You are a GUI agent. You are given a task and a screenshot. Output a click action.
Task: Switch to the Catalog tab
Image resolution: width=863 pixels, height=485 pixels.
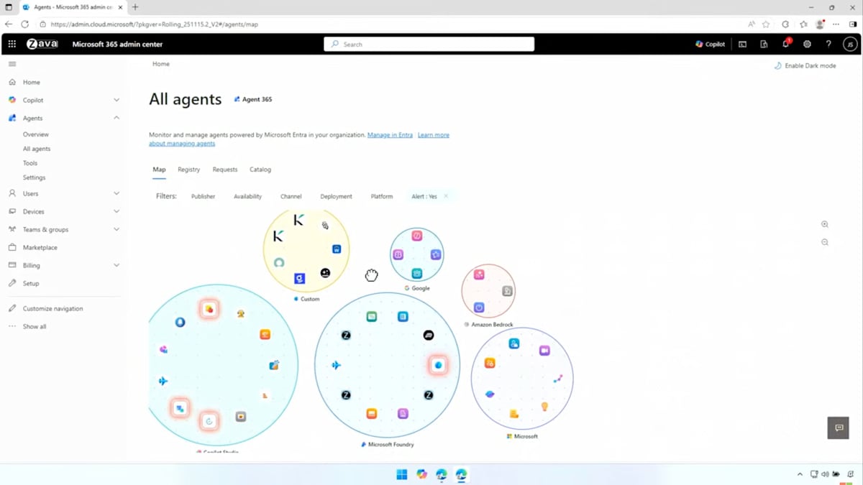coord(260,170)
